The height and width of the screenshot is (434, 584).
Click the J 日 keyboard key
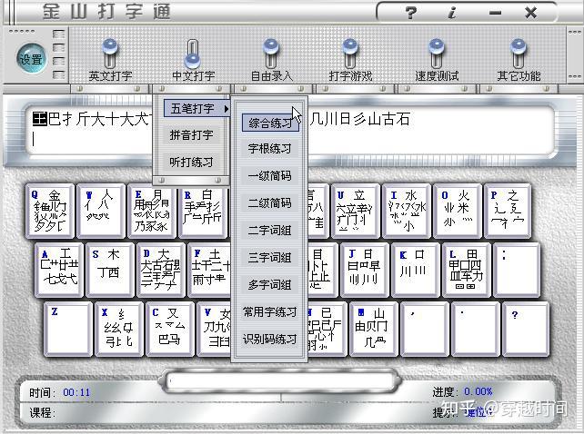click(x=365, y=270)
